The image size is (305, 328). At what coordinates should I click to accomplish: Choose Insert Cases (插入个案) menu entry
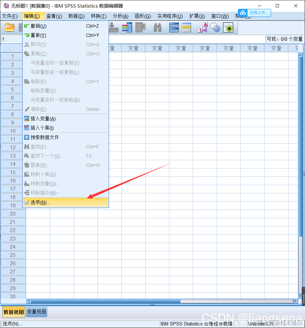pos(65,128)
